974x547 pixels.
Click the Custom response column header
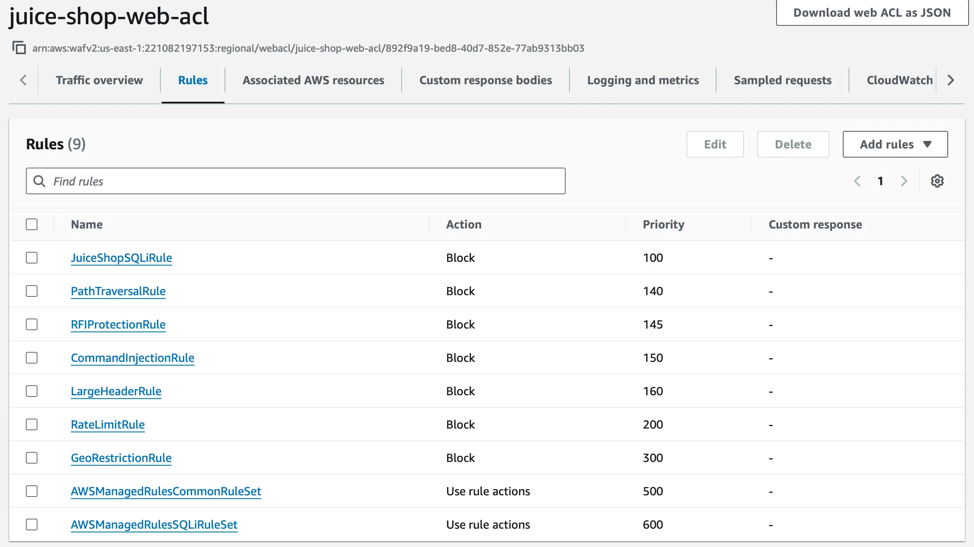click(815, 224)
